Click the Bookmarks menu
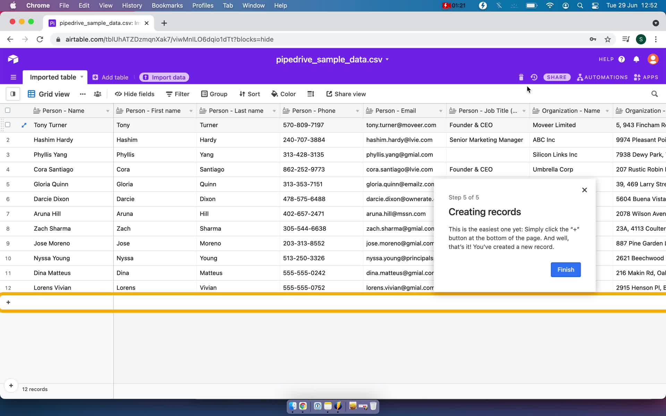 tap(167, 5)
